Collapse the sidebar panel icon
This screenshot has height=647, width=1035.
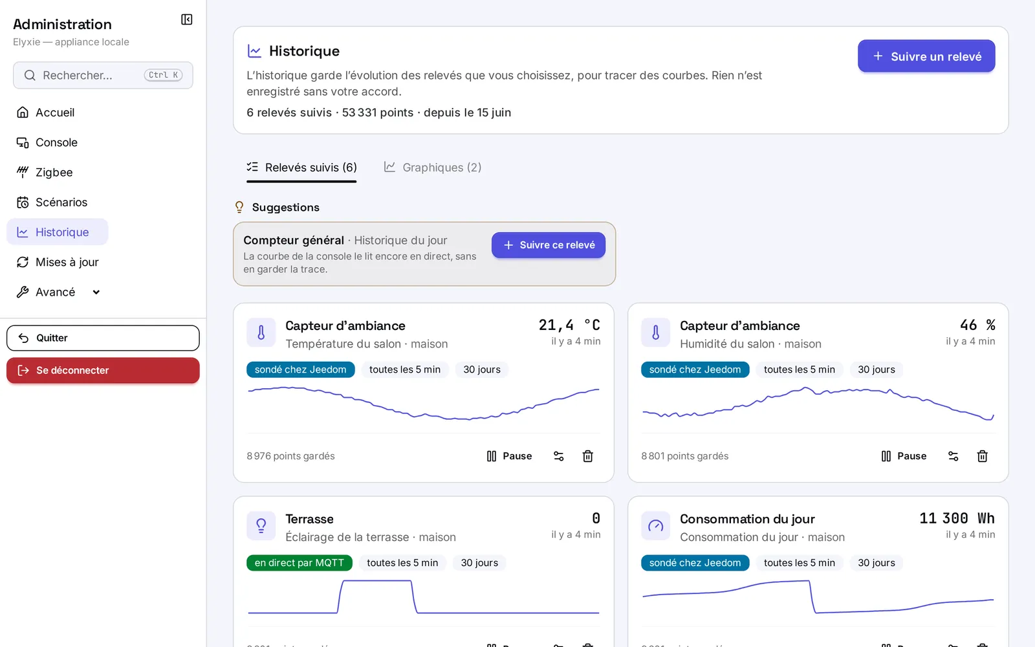tap(187, 19)
